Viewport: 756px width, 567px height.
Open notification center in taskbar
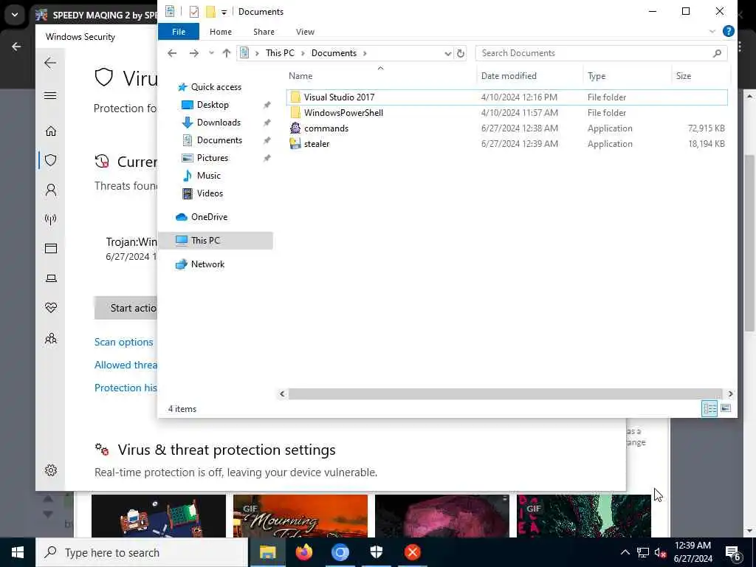tap(733, 552)
